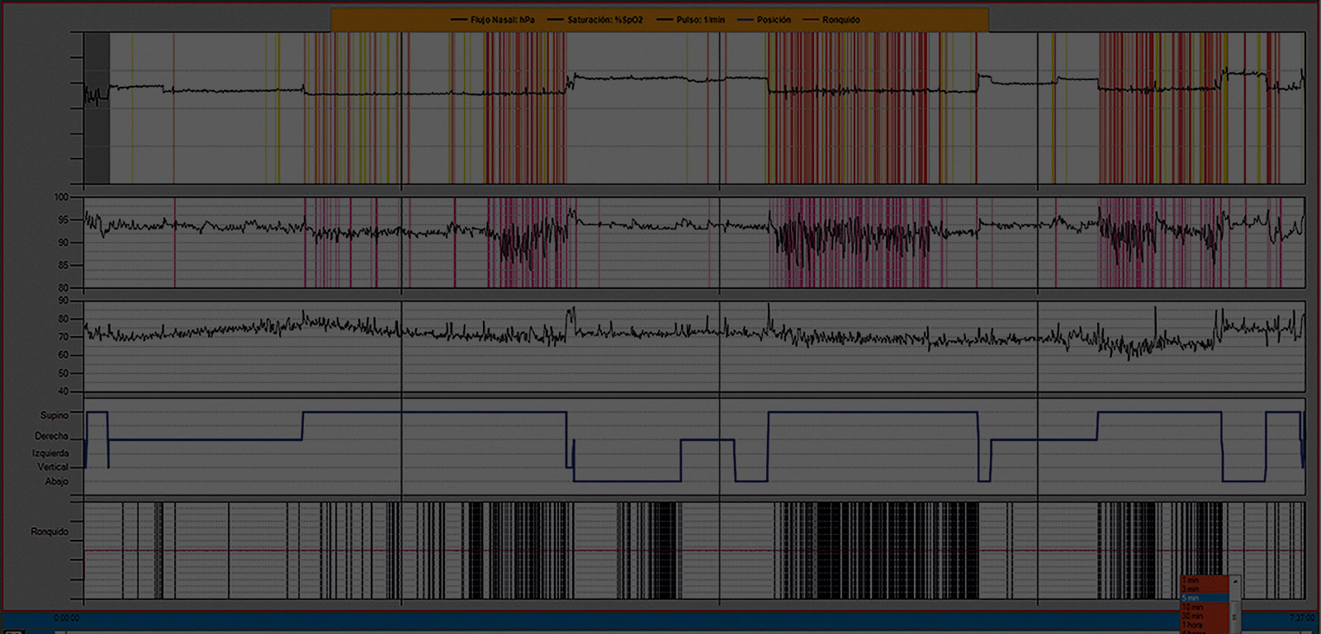Pick 10 min from the time scale list

pyautogui.click(x=1192, y=608)
